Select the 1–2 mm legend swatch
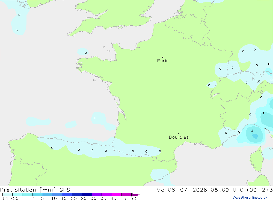273x200 pixels. [27, 195]
